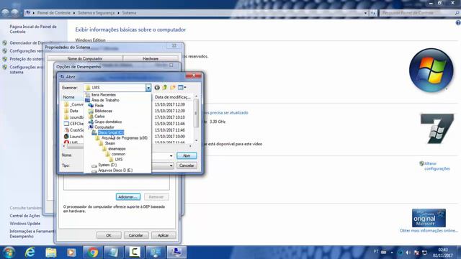Click the date cell 17/10/2017 10:09
461x259 pixels.
(x=170, y=136)
